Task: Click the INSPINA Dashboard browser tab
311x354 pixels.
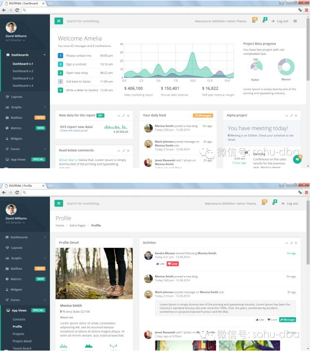Action: pos(24,3)
